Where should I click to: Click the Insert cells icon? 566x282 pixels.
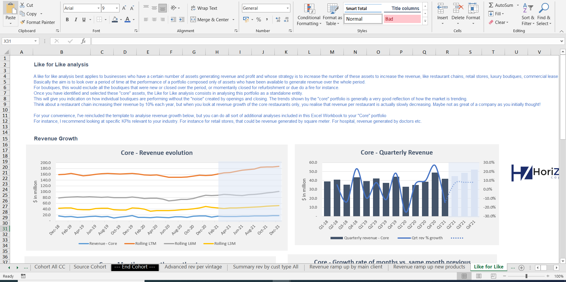(442, 8)
